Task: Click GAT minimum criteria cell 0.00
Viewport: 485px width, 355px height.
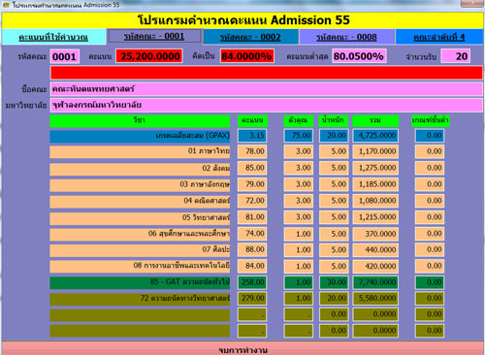Action: (430, 282)
